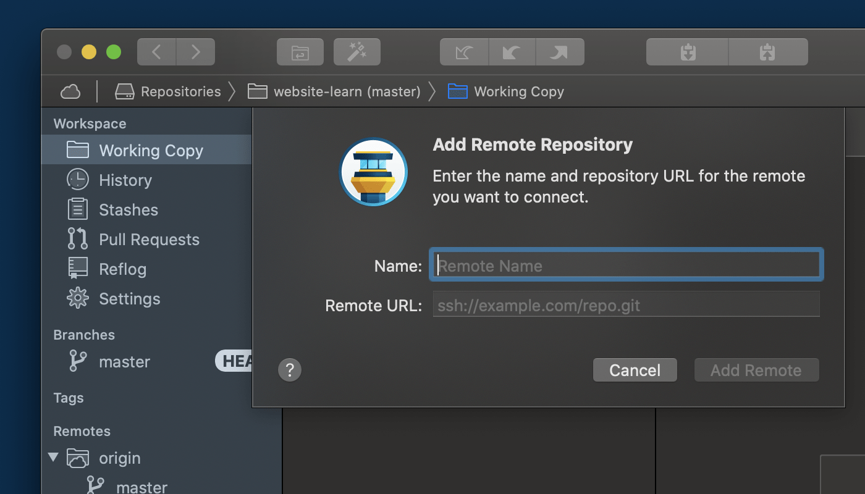Open Settings via the gear icon in sidebar
Image resolution: width=865 pixels, height=494 pixels.
(129, 298)
